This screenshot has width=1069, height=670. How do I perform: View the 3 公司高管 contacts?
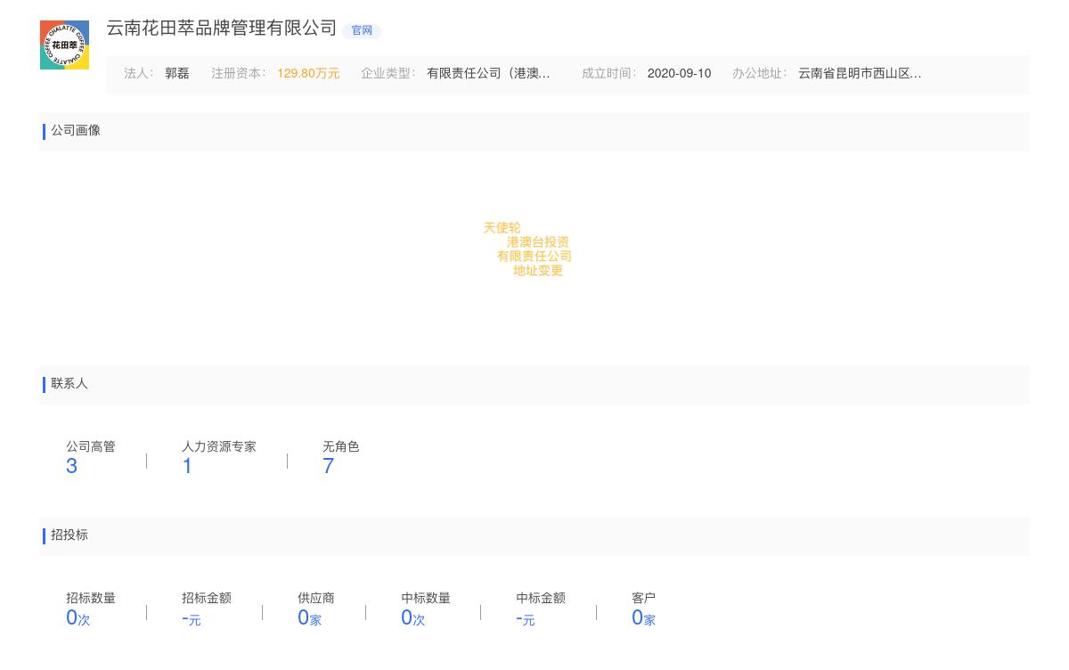tap(72, 466)
